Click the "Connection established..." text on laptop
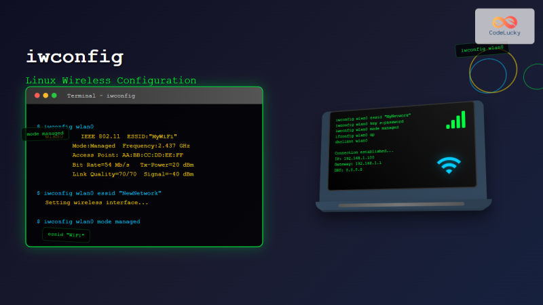 [x=364, y=152]
